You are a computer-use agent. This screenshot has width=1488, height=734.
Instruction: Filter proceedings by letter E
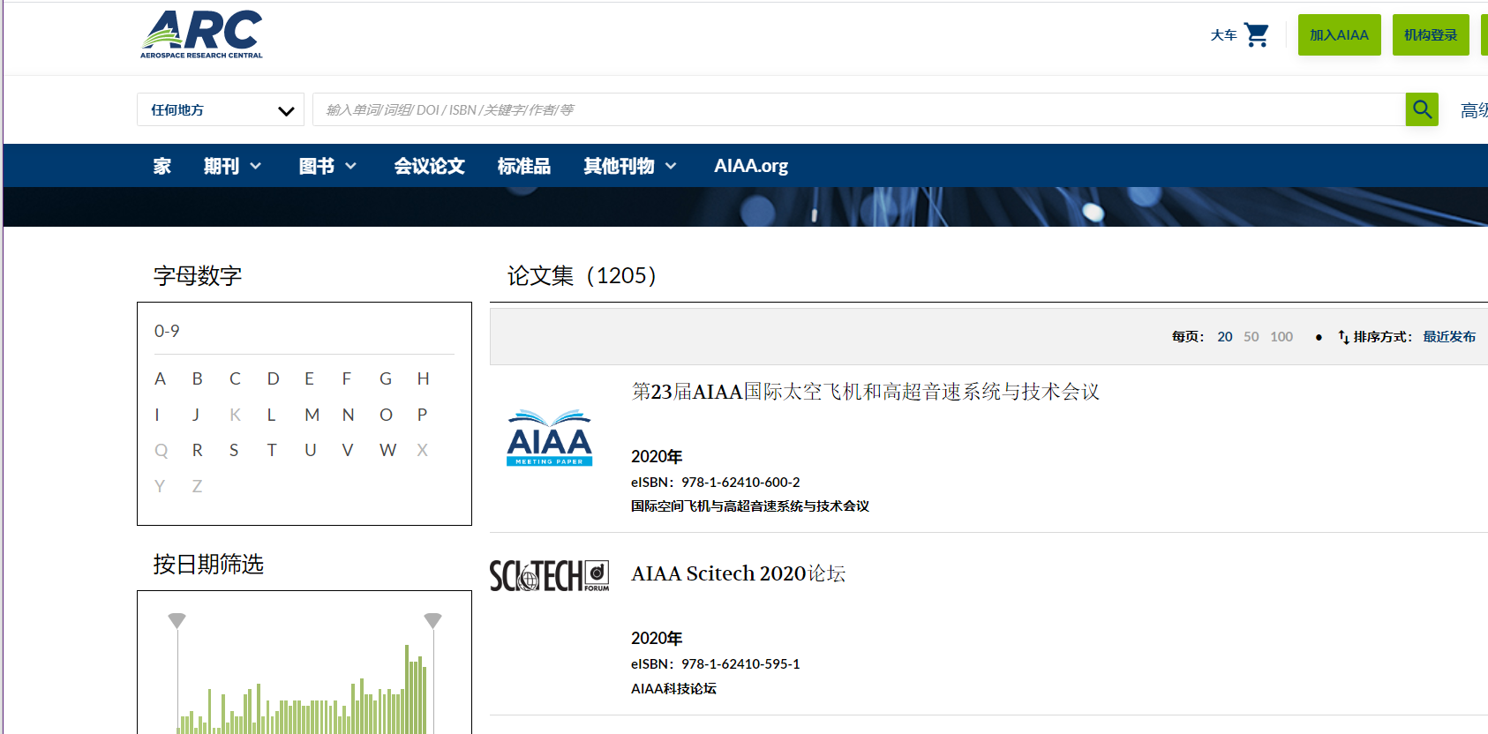coord(310,378)
